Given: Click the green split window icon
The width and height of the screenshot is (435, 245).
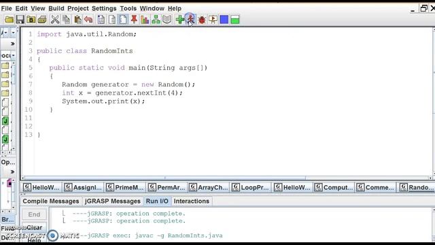Looking at the screenshot, I should (x=235, y=20).
